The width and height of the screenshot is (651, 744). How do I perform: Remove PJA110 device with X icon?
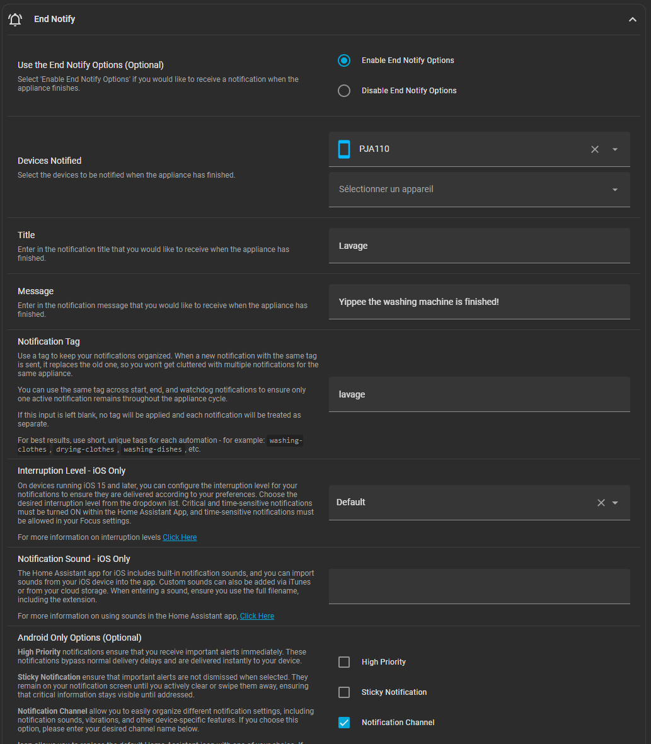tap(594, 149)
